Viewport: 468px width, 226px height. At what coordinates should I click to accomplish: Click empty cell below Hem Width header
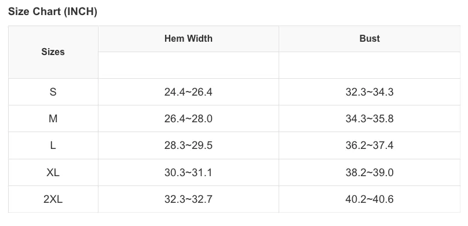tap(188, 65)
